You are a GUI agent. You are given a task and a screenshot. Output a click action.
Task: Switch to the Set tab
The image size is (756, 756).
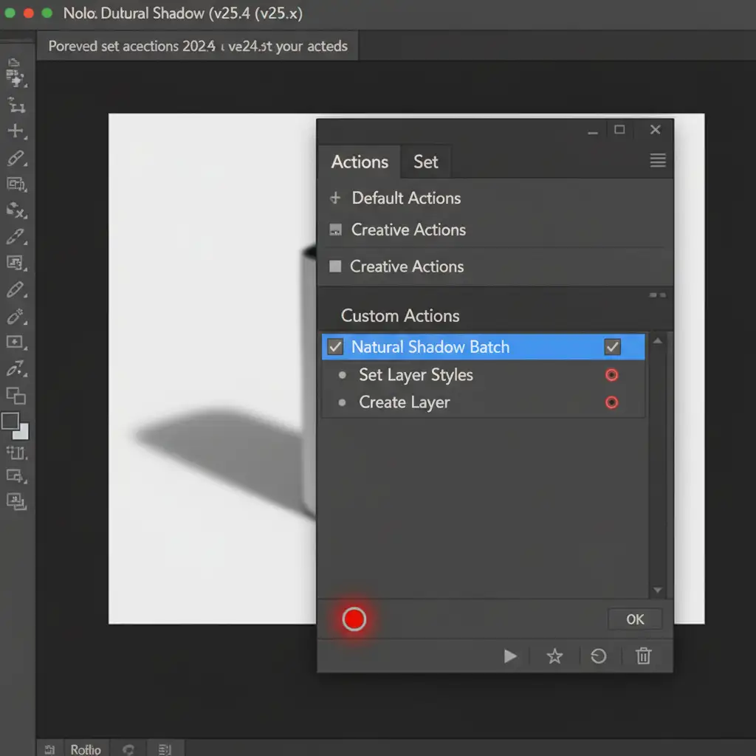(x=425, y=162)
